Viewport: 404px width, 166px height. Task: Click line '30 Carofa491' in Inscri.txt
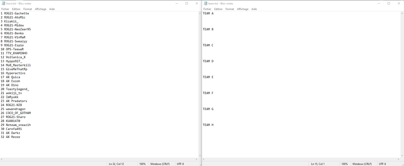[11, 129]
